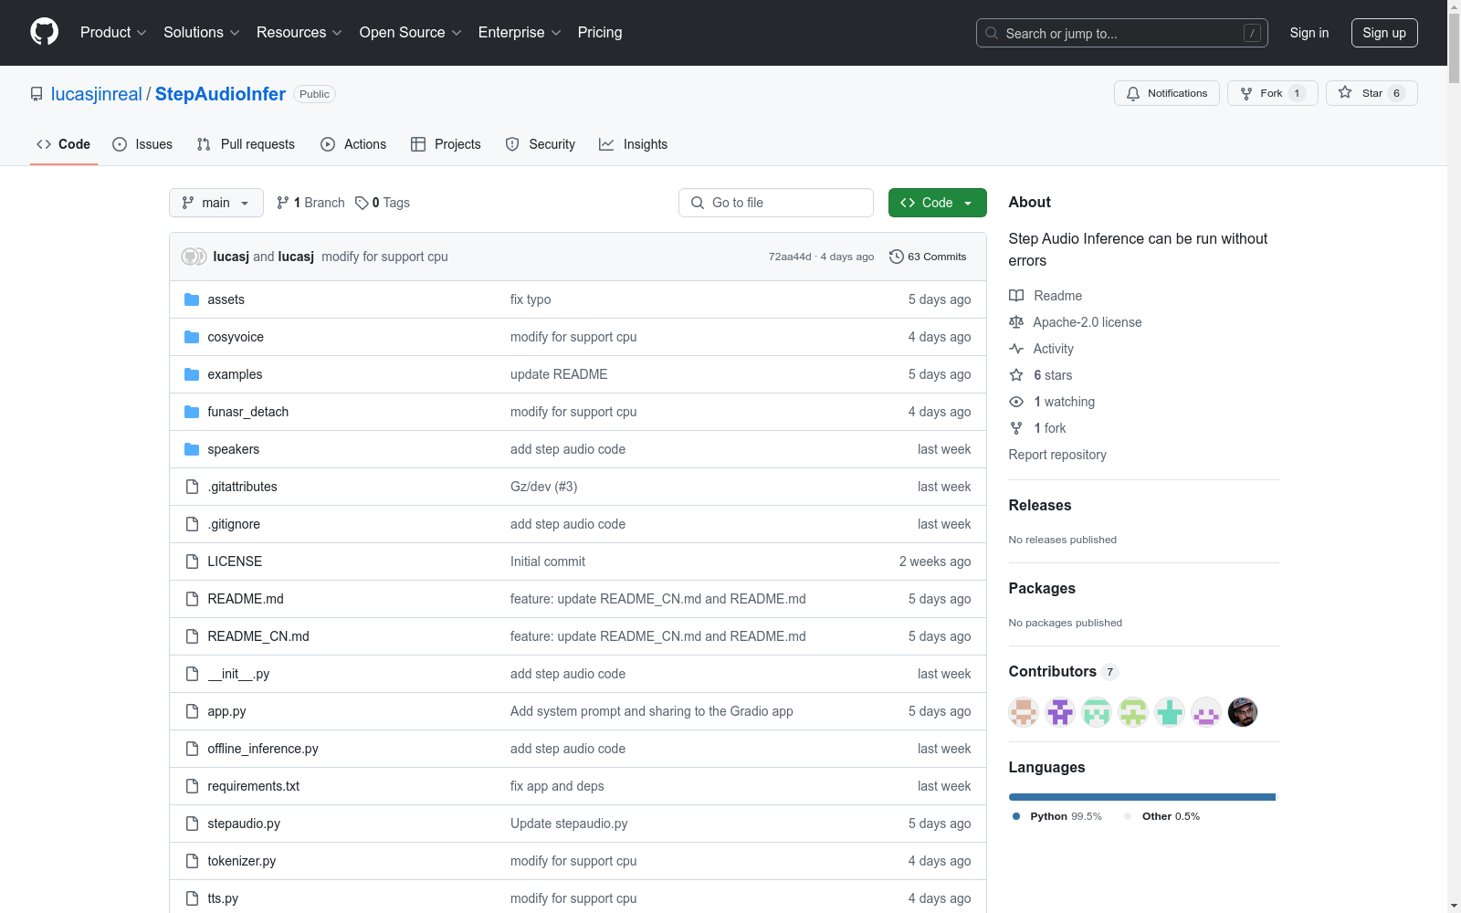Open the README.md file

245,599
